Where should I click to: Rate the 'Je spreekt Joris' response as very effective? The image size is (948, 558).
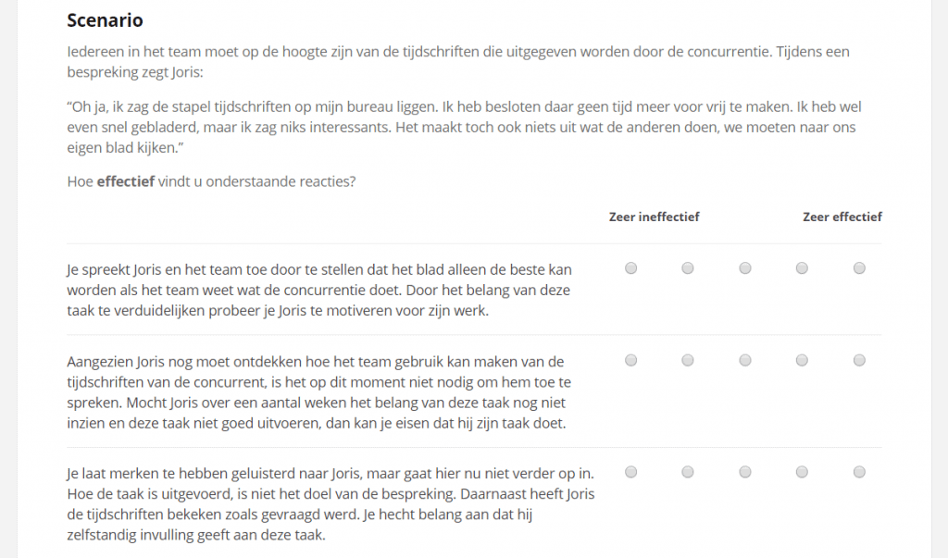[859, 268]
